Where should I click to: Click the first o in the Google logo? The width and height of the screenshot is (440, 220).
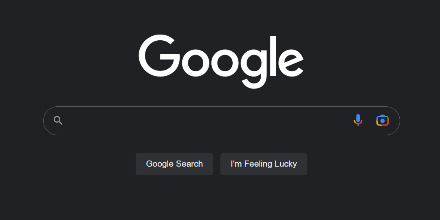(196, 62)
